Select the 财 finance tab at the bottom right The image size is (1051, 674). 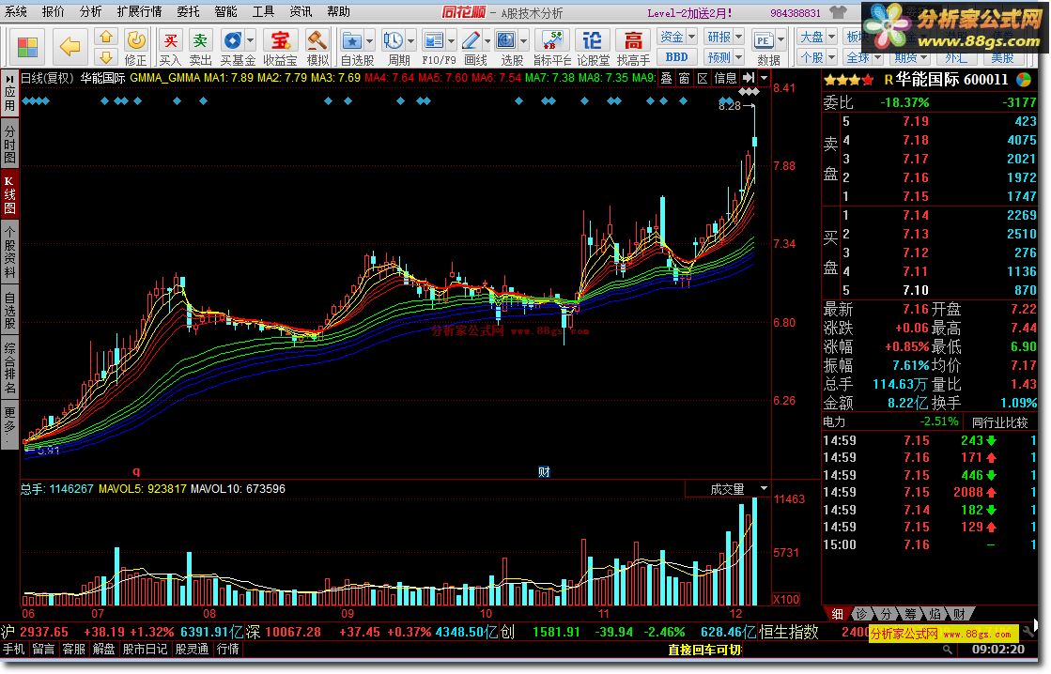(959, 614)
